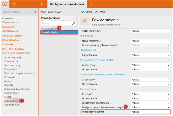Click the pin icon beside command search
Image resolution: width=173 pixels, height=116 pixels.
tap(35, 12)
